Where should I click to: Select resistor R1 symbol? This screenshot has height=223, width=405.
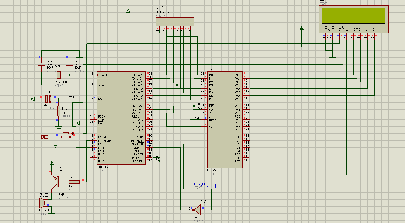tap(74, 182)
